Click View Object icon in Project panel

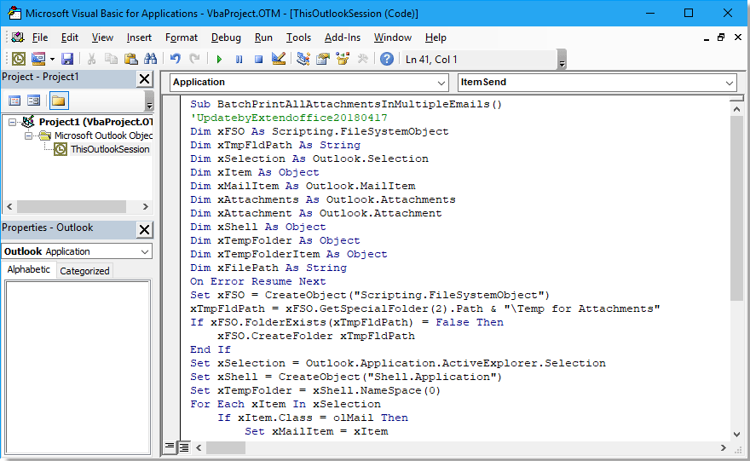pyautogui.click(x=33, y=101)
